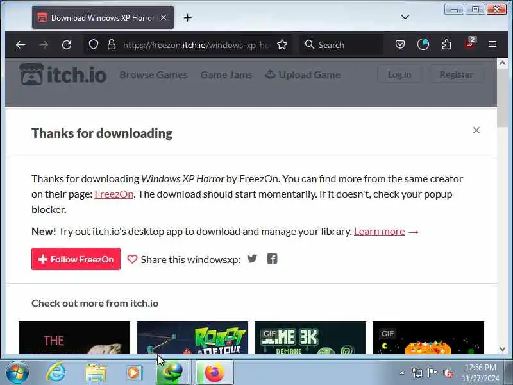Launch Internet Explorer from the taskbar
The width and height of the screenshot is (513, 385).
(56, 373)
